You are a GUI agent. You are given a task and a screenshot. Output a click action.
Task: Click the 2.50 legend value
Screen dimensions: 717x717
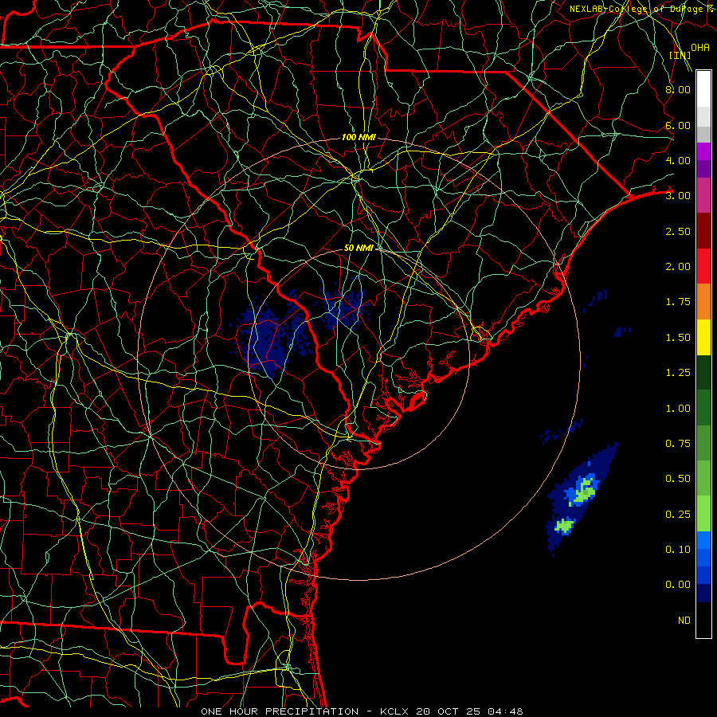[678, 231]
